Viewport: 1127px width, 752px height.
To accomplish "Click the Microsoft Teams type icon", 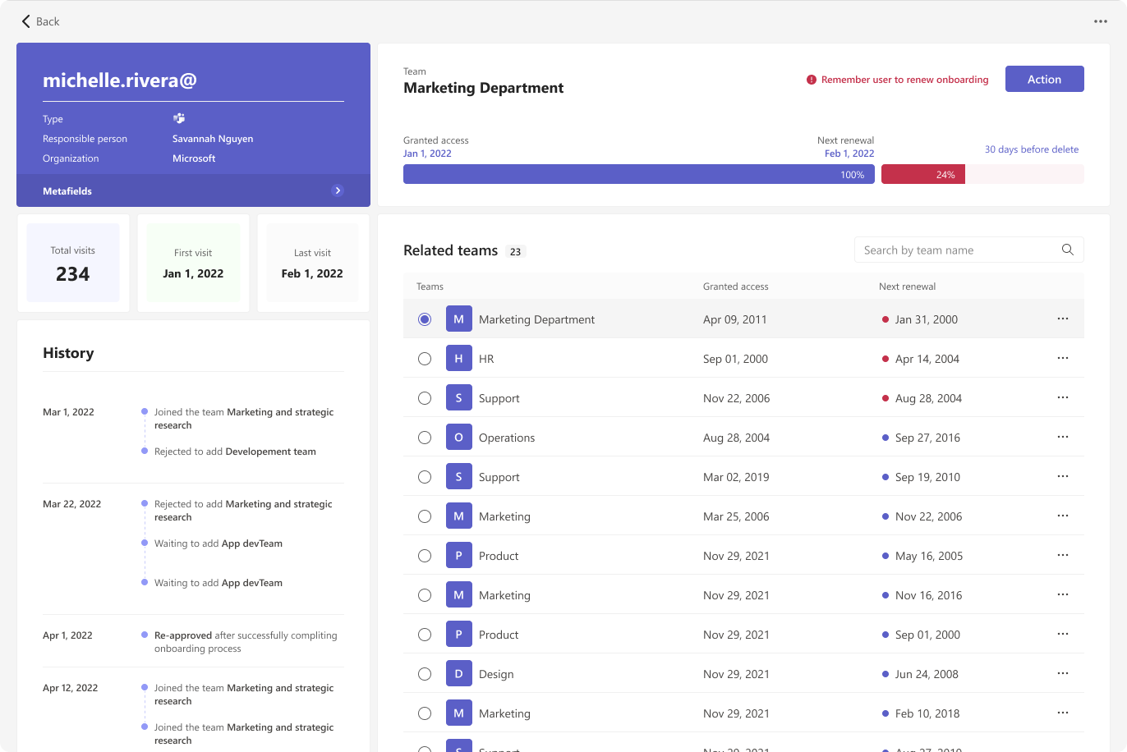I will [x=178, y=119].
